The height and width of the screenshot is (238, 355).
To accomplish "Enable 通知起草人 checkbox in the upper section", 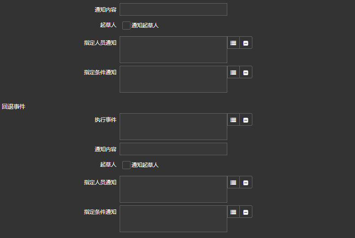I will [x=126, y=25].
